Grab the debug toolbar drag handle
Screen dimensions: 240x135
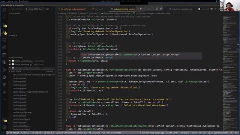(x=138, y=9)
